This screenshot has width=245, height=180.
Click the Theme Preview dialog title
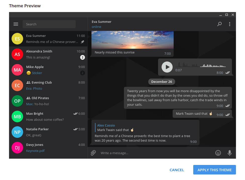(25, 6)
